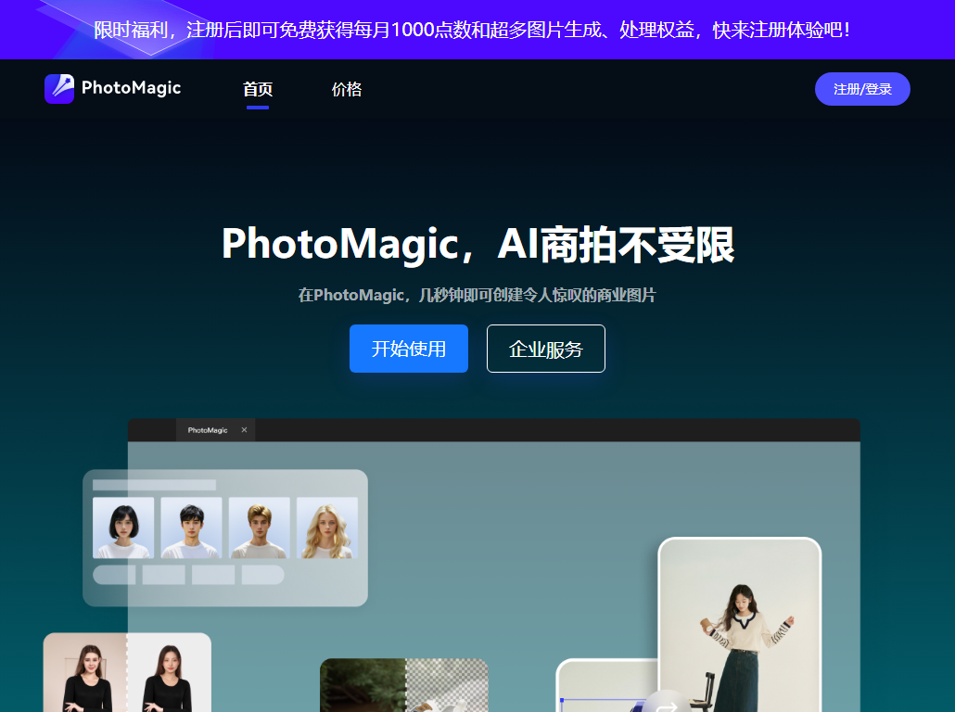Click the PhotoMagic logo icon
This screenshot has width=955, height=712.
tap(58, 89)
